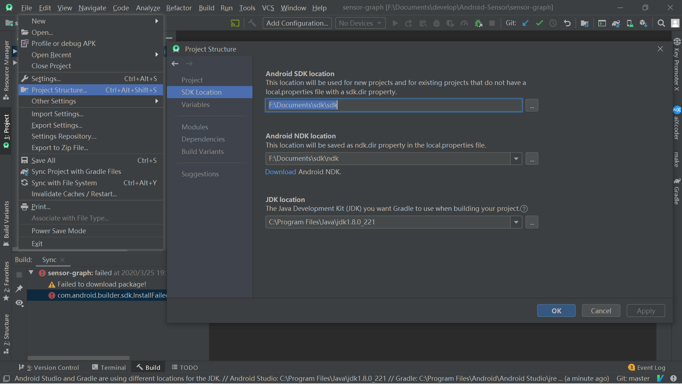This screenshot has width=682, height=384.
Task: Close the Sync tab in Build panel
Action: [x=63, y=260]
